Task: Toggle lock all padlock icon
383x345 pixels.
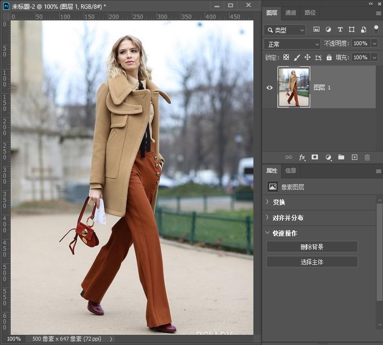Action: click(x=329, y=57)
